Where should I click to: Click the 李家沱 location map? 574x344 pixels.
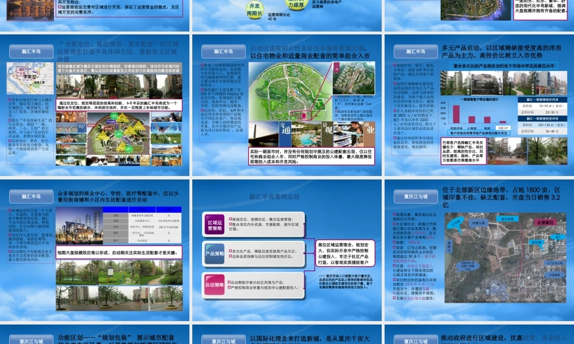(30, 78)
